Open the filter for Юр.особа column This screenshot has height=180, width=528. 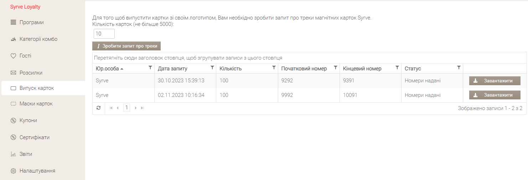[150, 67]
